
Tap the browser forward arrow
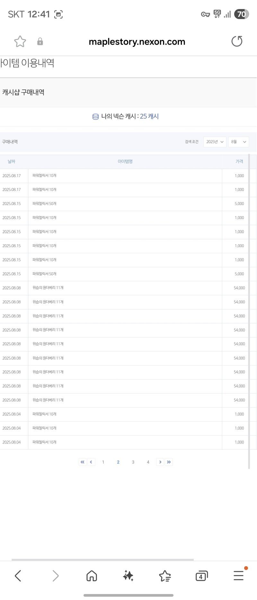56,576
